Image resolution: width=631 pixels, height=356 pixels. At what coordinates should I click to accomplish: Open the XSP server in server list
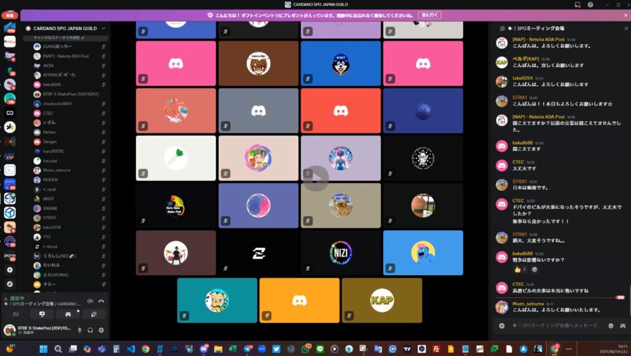point(10,156)
